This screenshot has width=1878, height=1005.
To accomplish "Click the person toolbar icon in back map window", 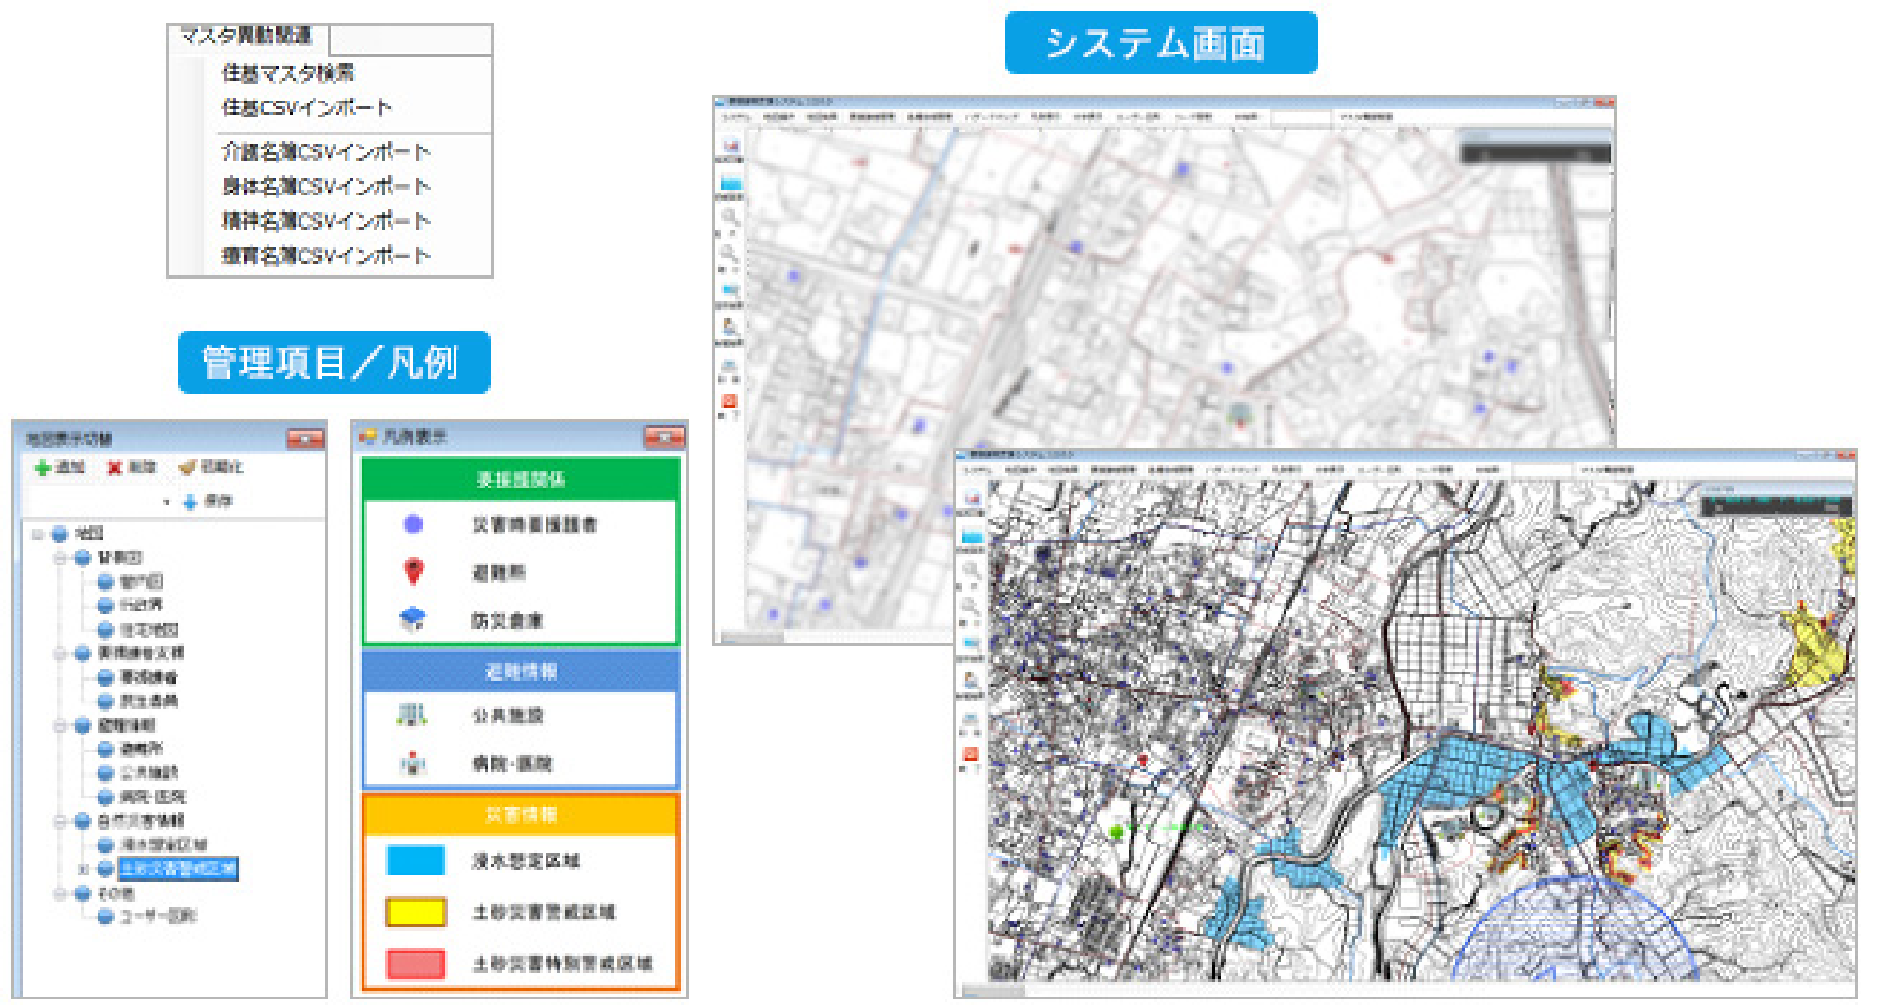I will coord(731,328).
